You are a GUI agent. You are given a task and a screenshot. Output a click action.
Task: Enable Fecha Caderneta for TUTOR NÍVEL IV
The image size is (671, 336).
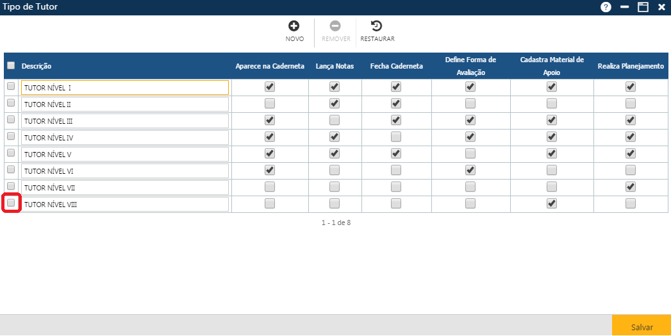tap(396, 137)
